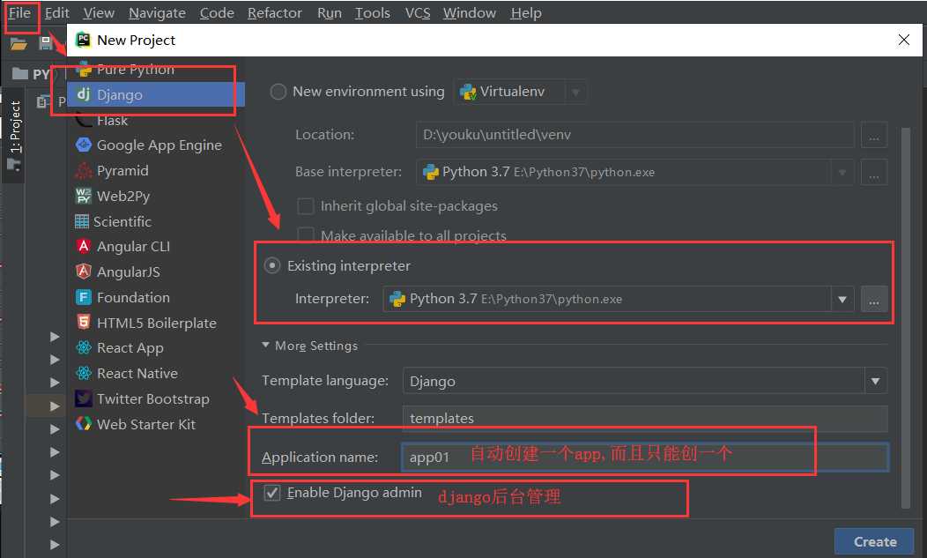Open the Navigate menu
The height and width of the screenshot is (558, 927).
(x=157, y=12)
